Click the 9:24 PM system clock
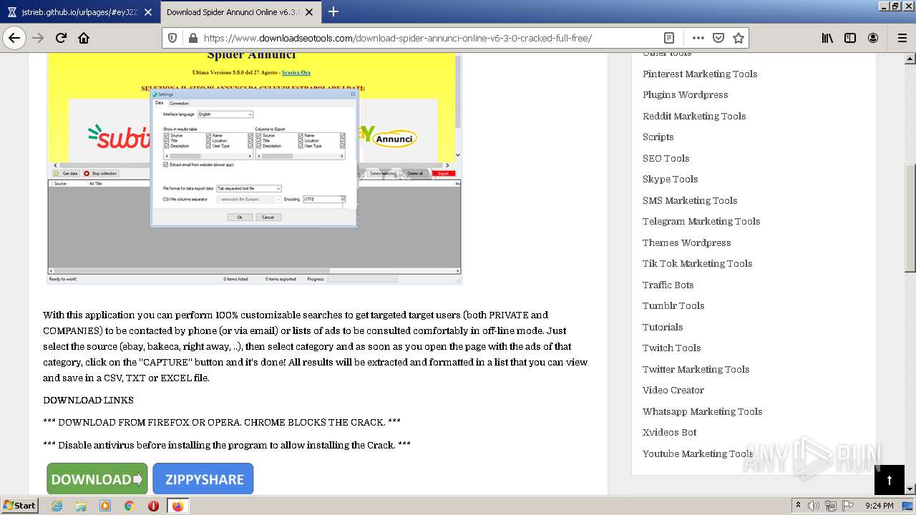This screenshot has width=916, height=515. click(879, 506)
